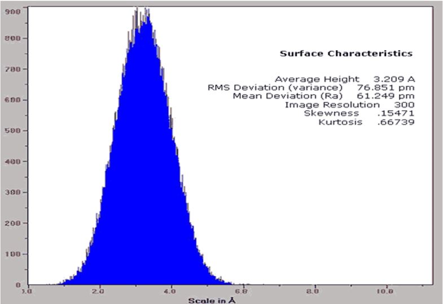Select the RMS Deviation value 76.851 pm
This screenshot has height=304, width=443.
pyautogui.click(x=385, y=88)
